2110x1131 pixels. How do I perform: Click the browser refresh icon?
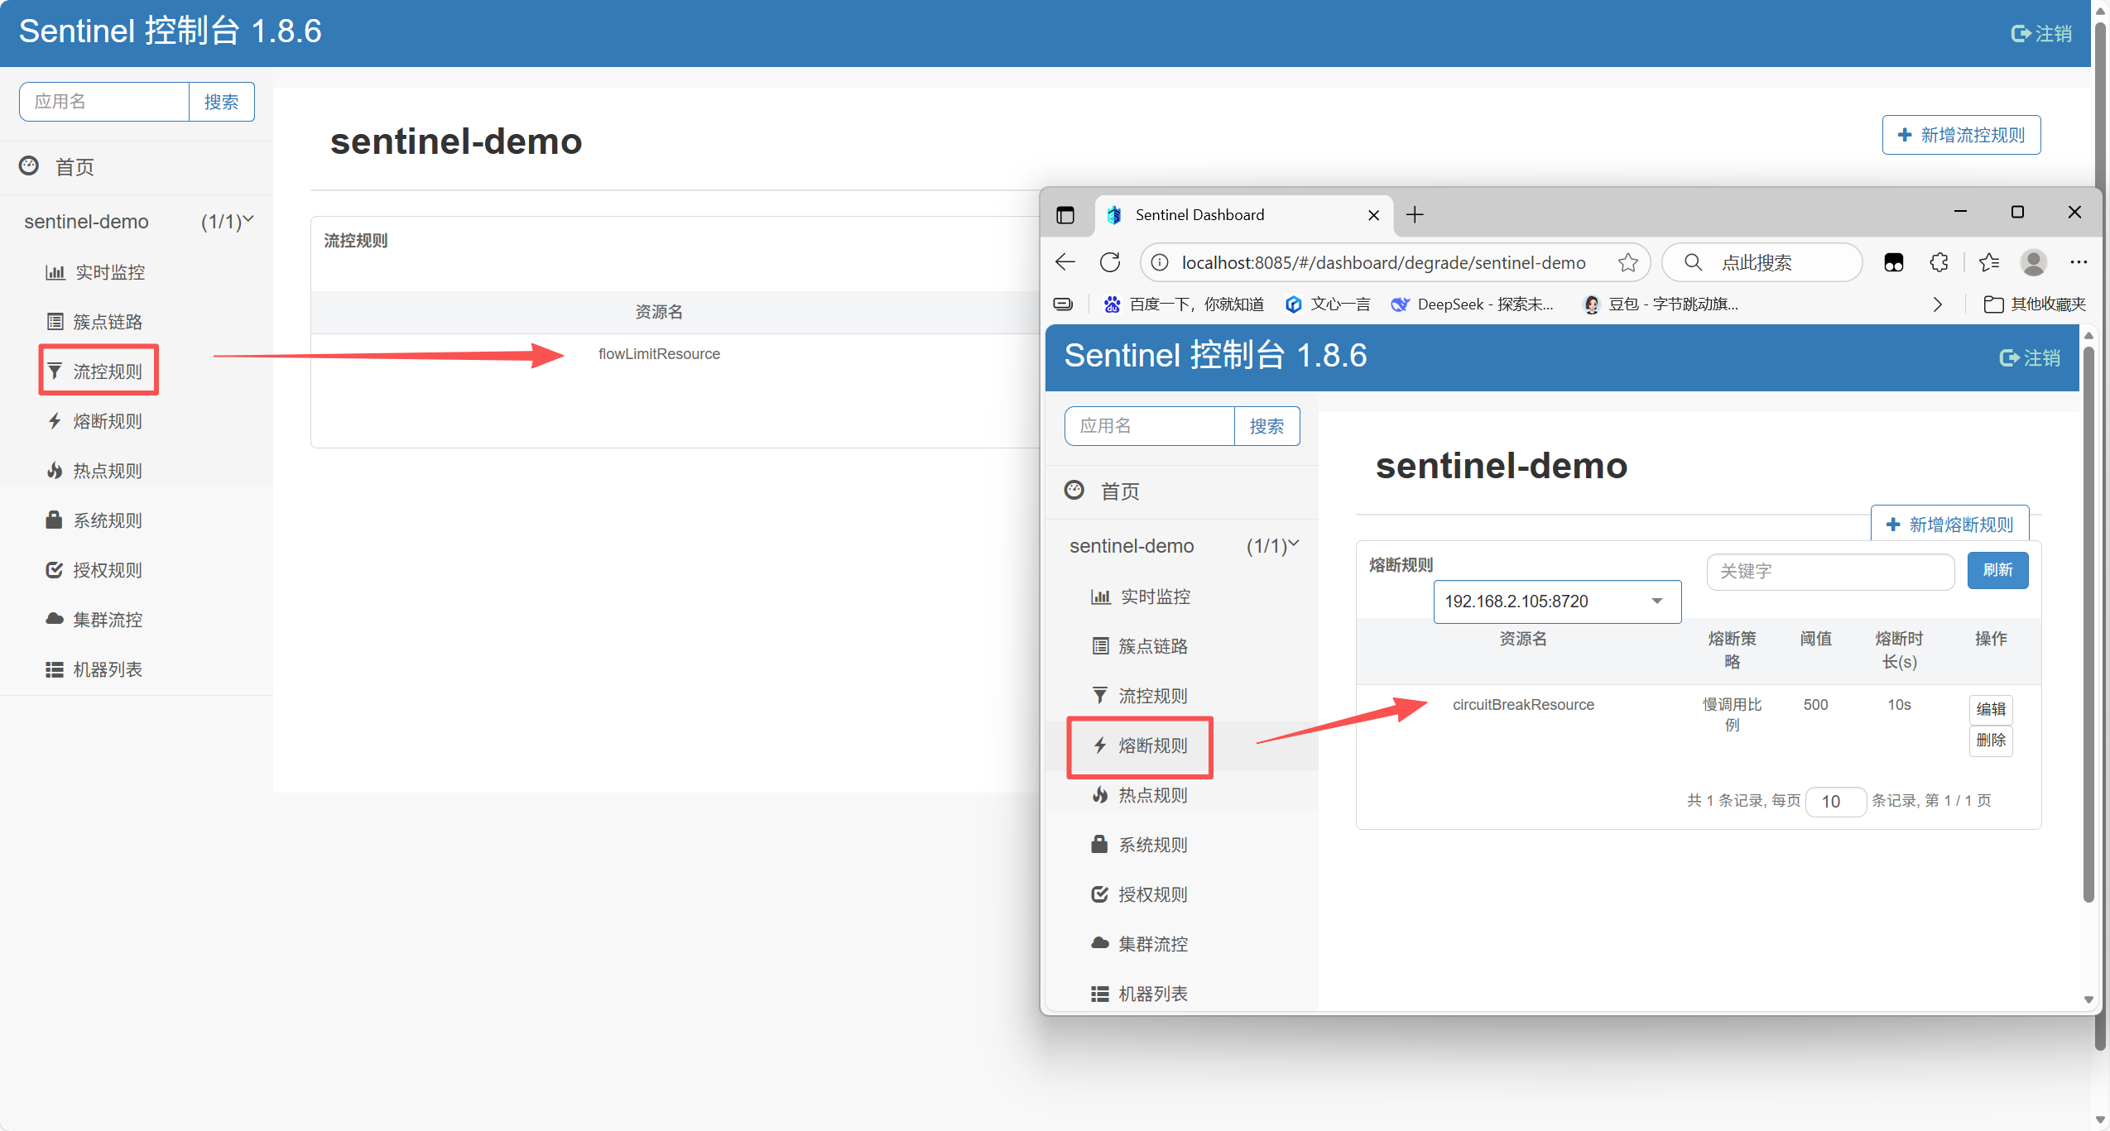(1110, 262)
